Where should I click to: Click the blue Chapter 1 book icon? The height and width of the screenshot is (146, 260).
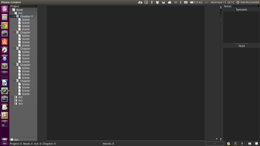18,16
